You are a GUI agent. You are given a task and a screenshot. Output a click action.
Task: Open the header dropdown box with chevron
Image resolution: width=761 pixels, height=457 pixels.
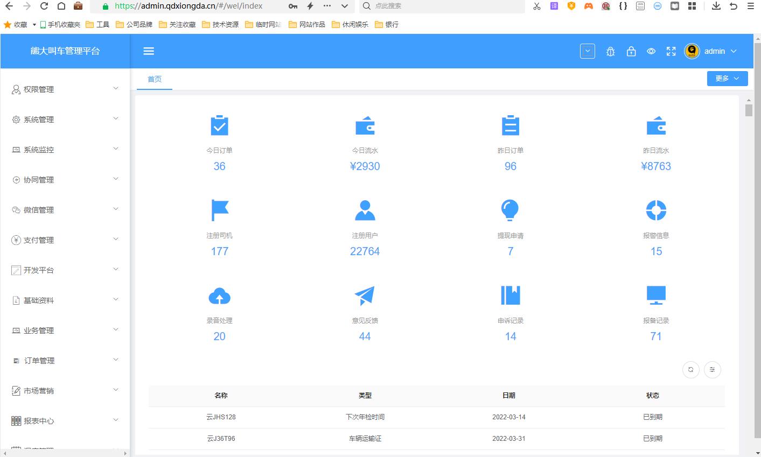[588, 51]
